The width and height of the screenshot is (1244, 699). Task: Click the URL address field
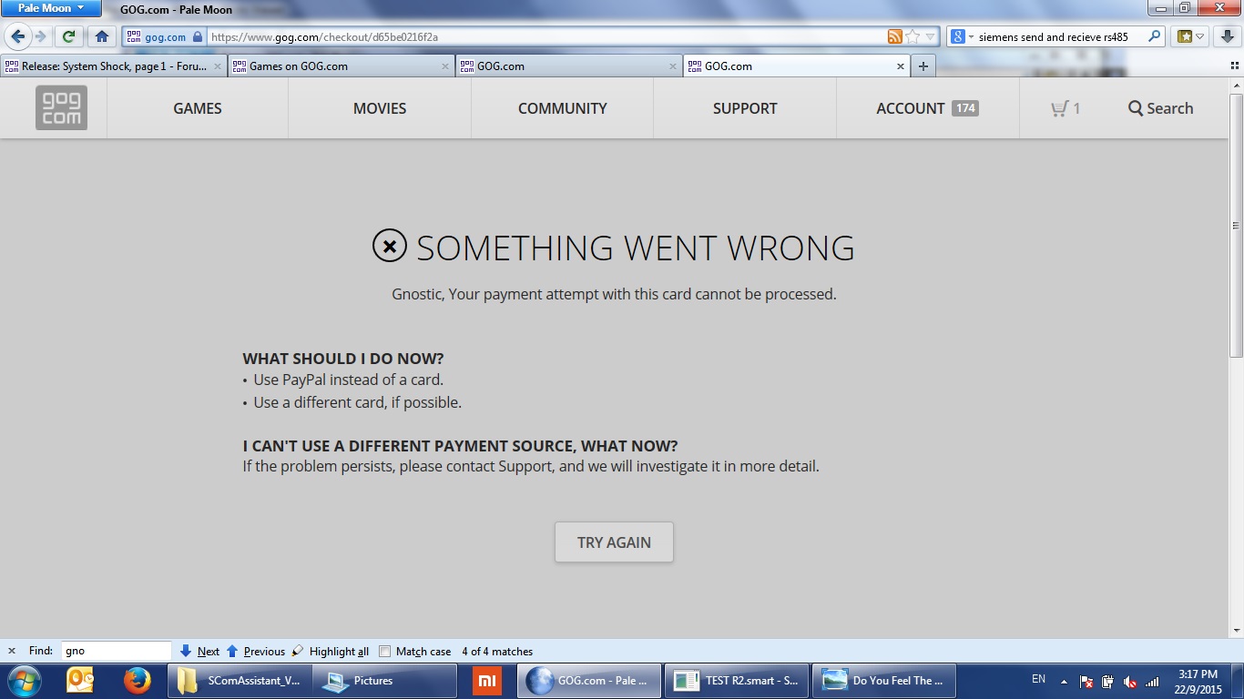[546, 37]
